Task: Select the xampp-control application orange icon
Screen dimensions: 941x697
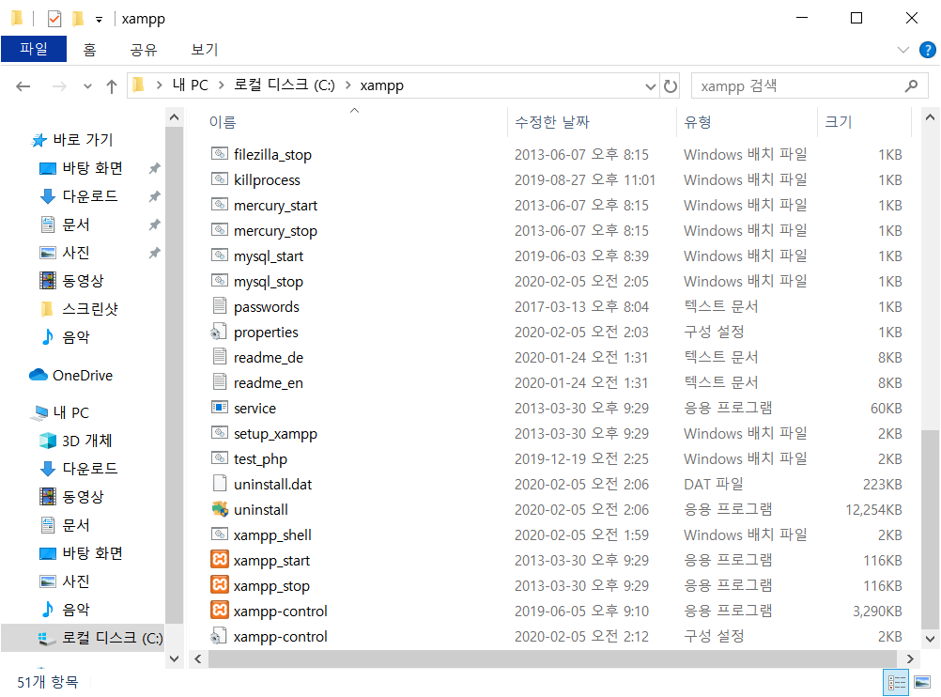Action: coord(220,611)
